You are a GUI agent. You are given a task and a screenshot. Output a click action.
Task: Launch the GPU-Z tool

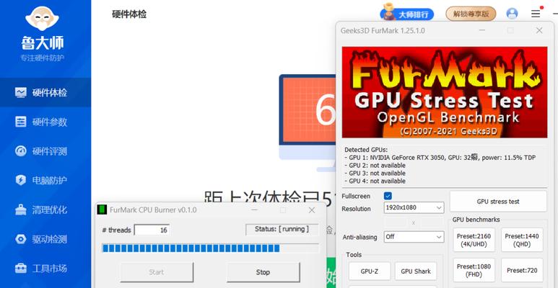point(370,271)
